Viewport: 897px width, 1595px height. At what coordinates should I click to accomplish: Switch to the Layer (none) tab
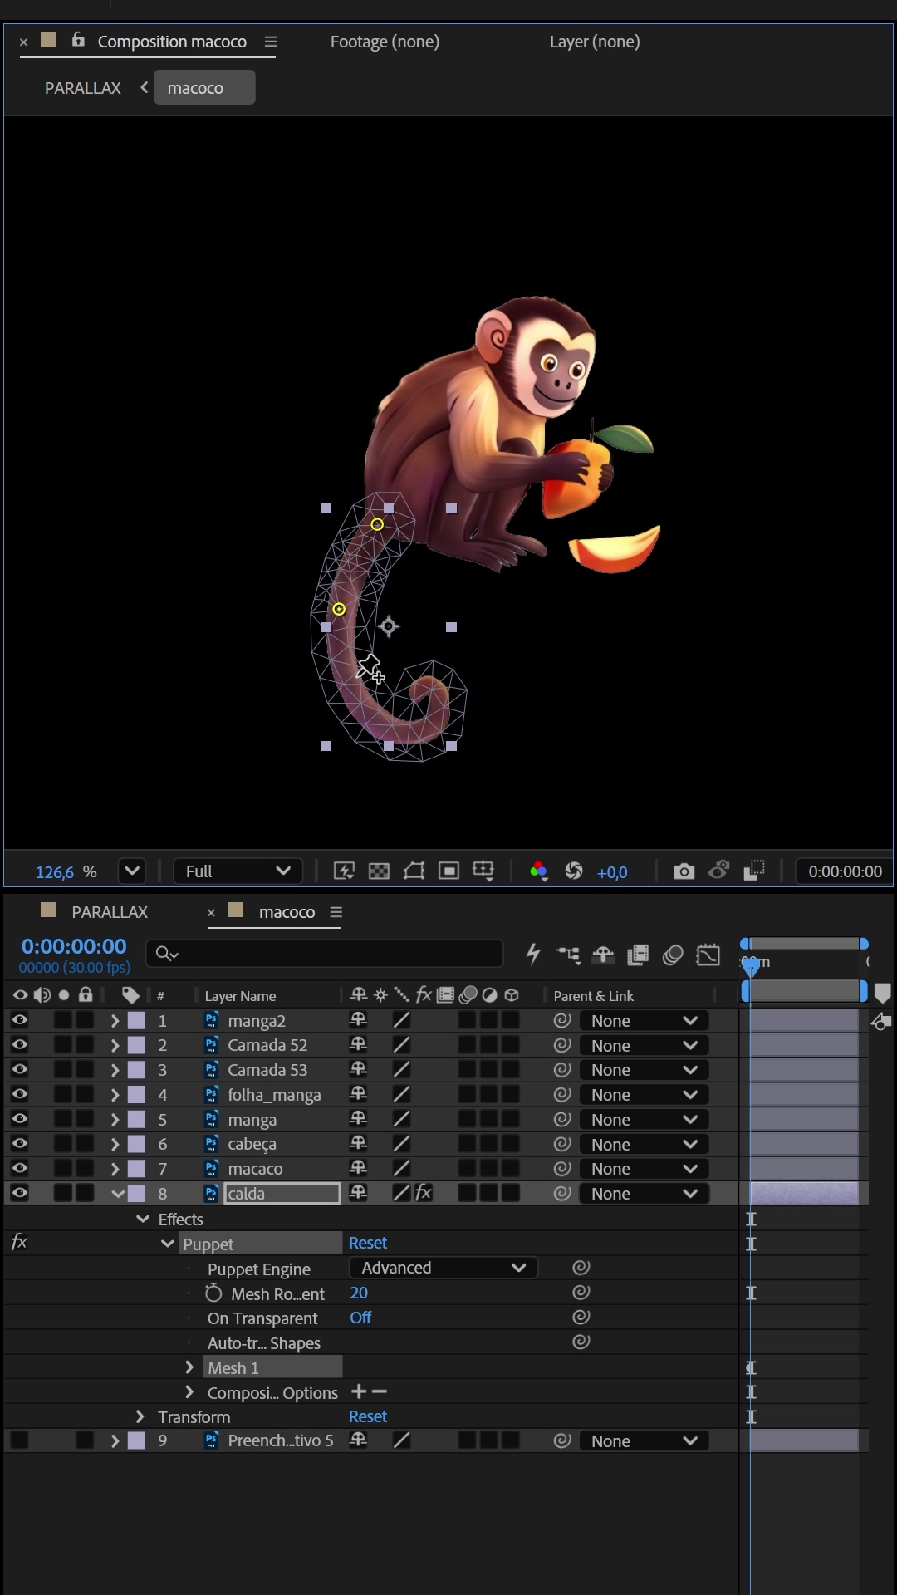595,42
